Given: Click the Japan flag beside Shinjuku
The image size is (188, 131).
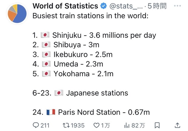Looking at the screenshot, I should click(45, 35).
